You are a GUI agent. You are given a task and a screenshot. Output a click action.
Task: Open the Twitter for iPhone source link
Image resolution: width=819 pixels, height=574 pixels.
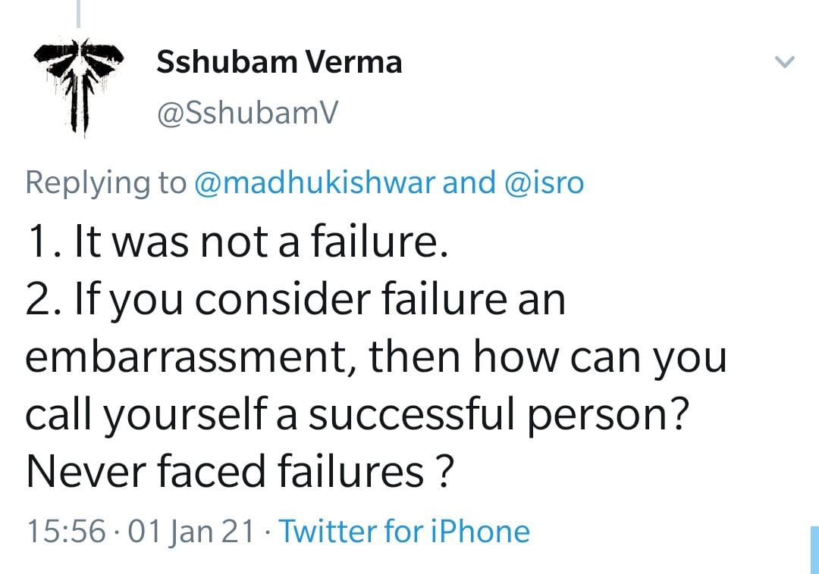tap(404, 531)
